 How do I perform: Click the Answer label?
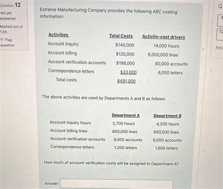[x=52, y=183]
